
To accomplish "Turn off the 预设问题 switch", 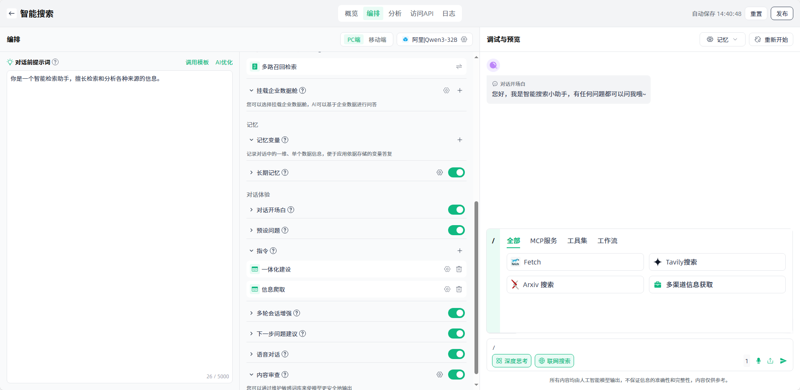I will [456, 230].
